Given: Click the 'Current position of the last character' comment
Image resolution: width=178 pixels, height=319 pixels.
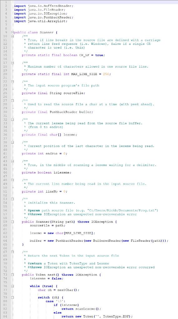Looking at the screenshot, I should [x=89, y=146].
